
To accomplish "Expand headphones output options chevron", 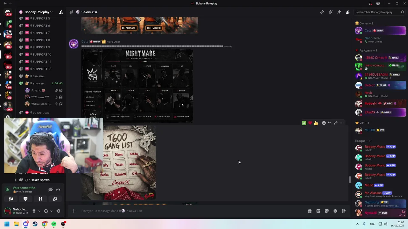I will (51, 211).
